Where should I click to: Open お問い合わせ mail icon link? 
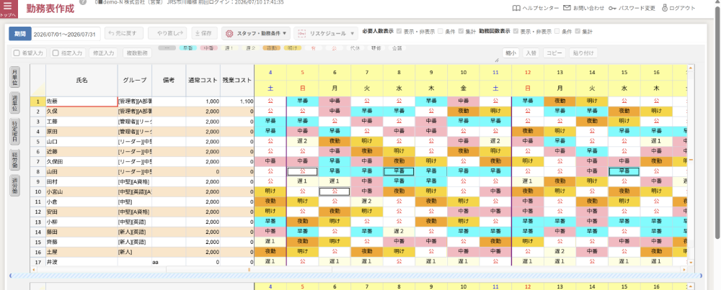(567, 8)
